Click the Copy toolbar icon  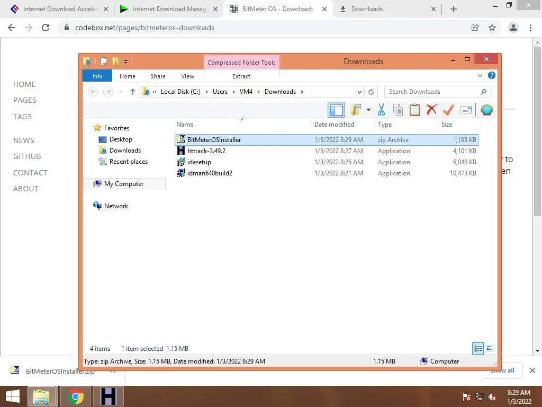click(398, 110)
